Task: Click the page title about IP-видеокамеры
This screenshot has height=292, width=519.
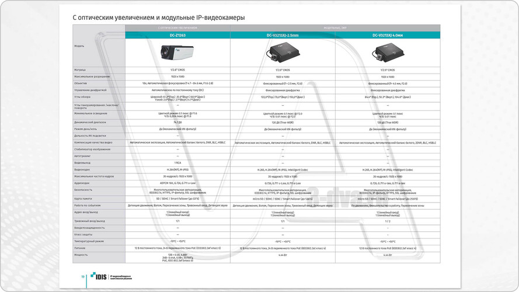Action: (159, 18)
